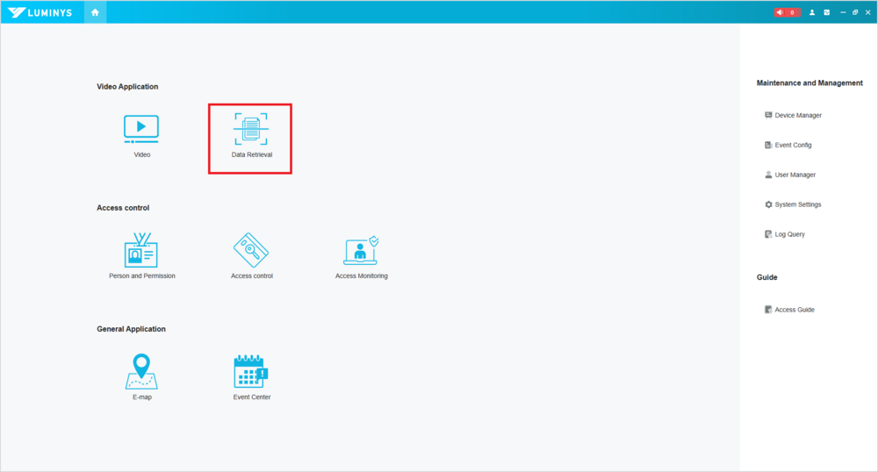The image size is (878, 472).
Task: Restore down the application window
Action: [x=855, y=12]
